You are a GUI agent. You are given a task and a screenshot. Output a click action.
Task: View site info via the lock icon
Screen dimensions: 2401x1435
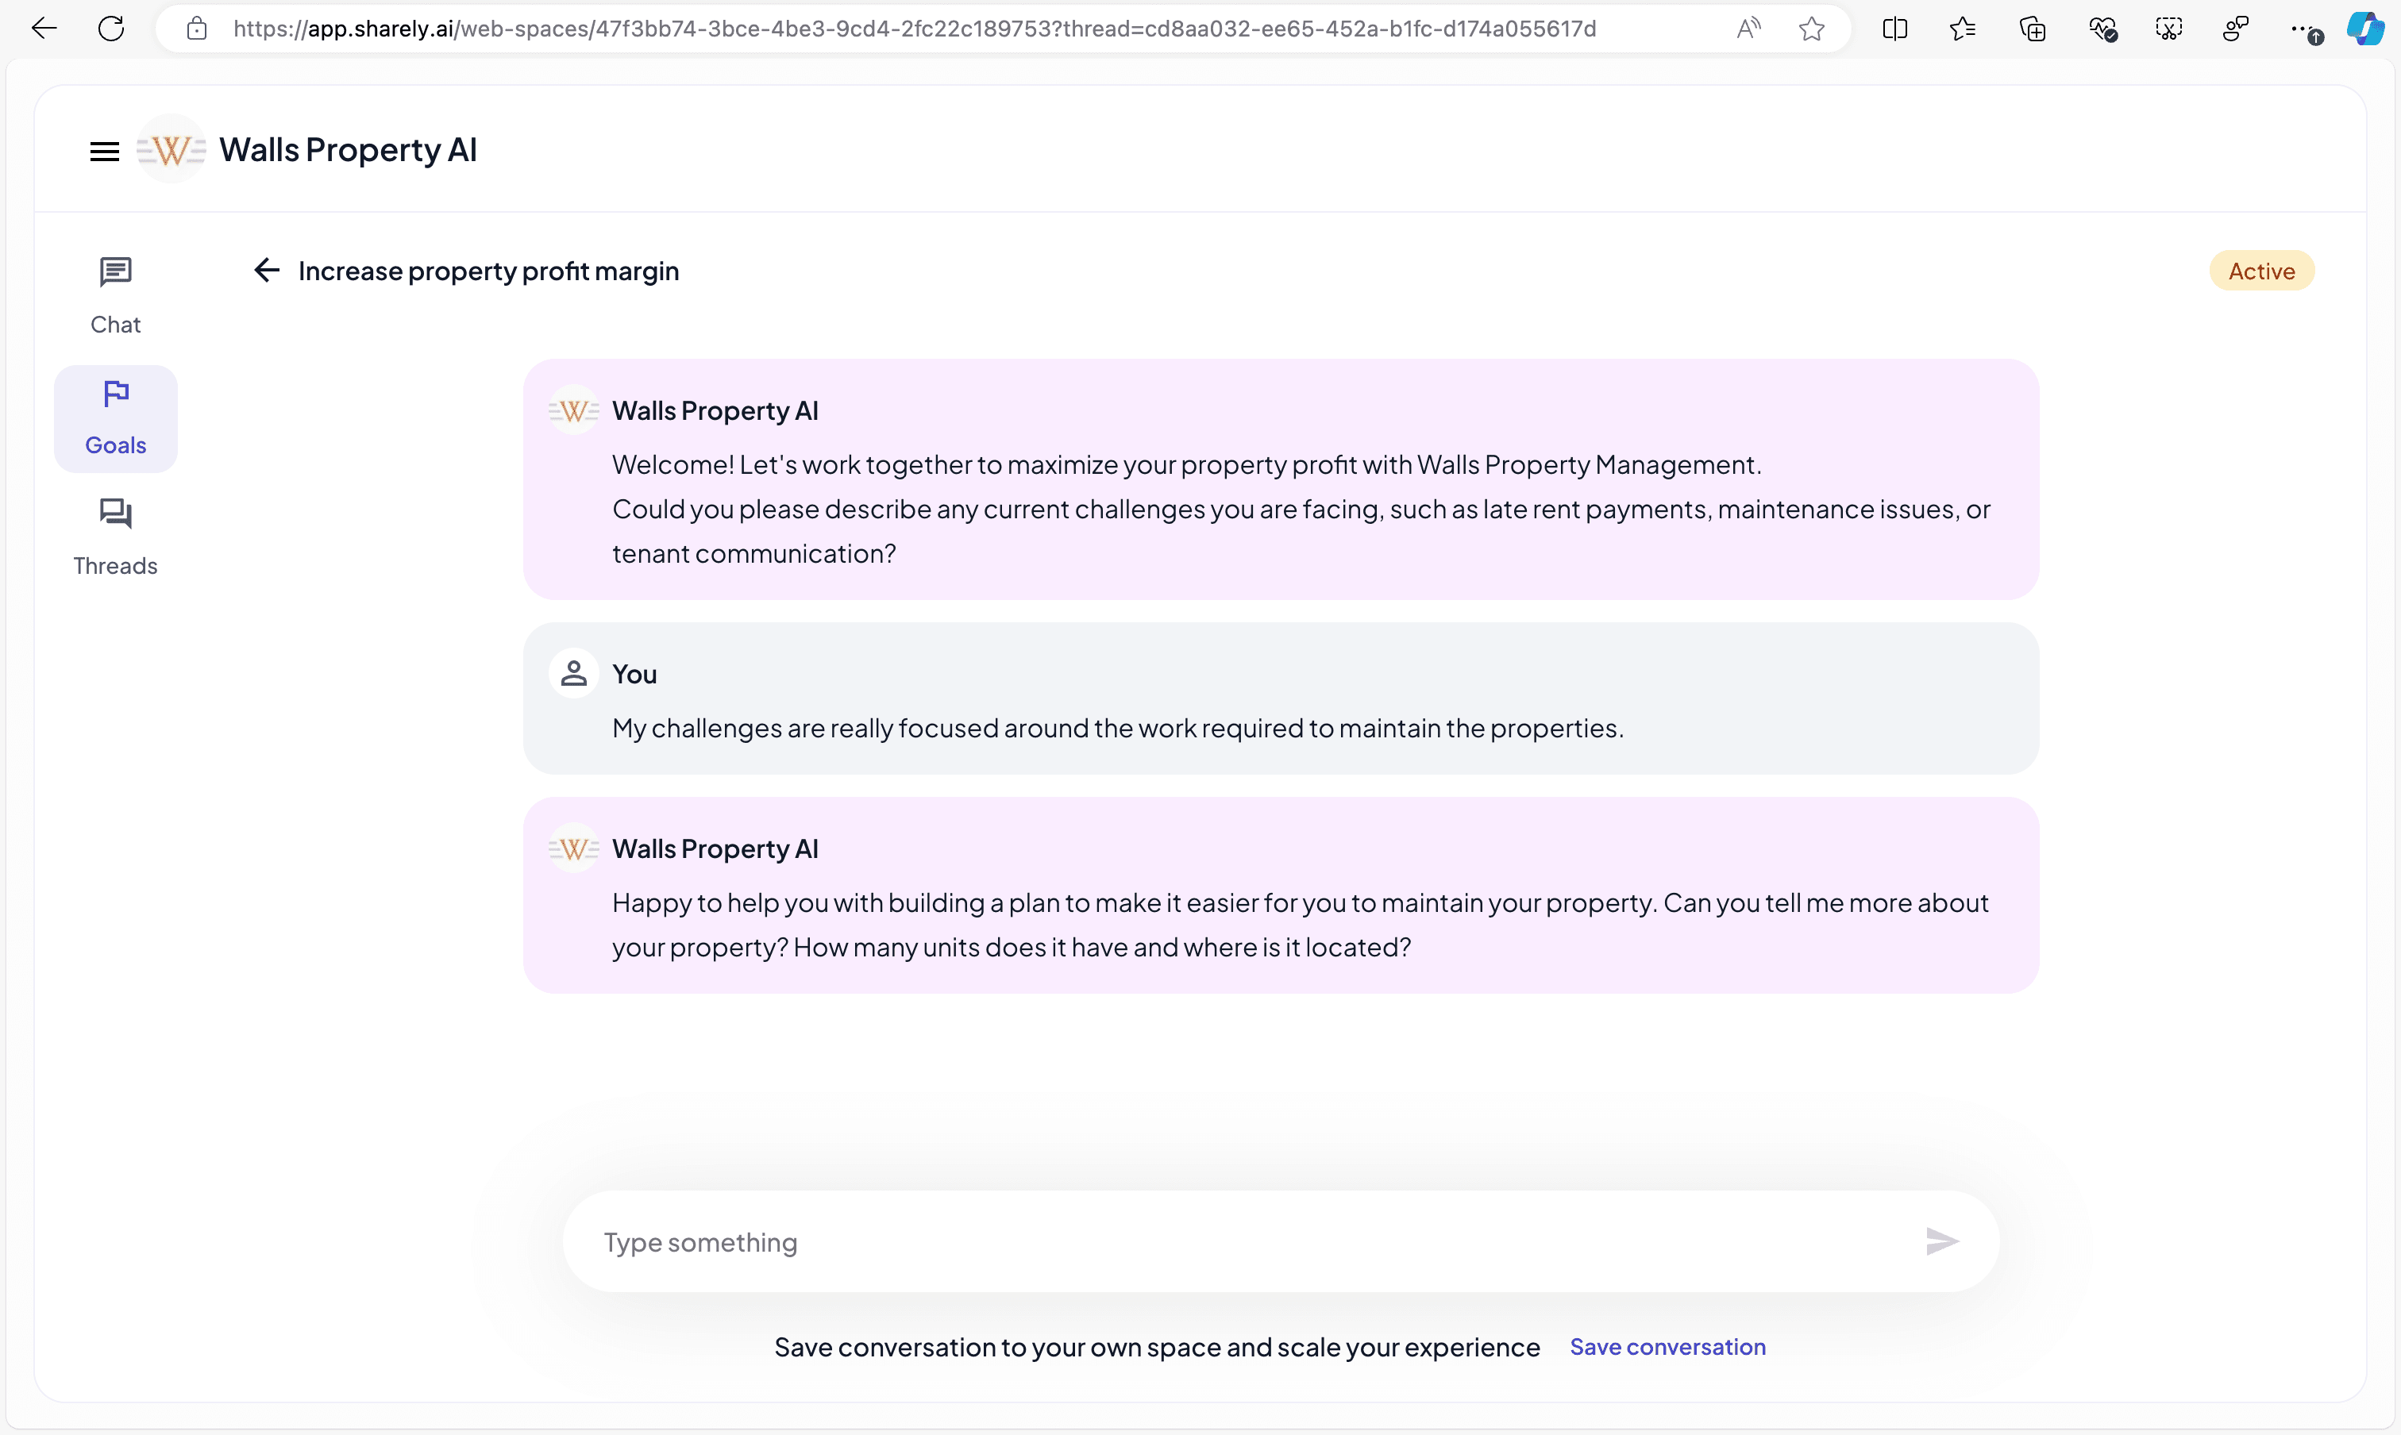pyautogui.click(x=196, y=29)
